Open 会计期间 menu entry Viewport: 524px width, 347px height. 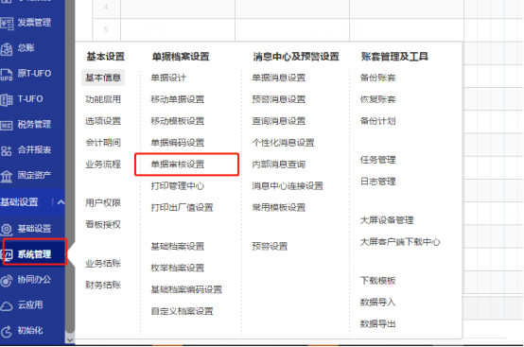tap(103, 143)
